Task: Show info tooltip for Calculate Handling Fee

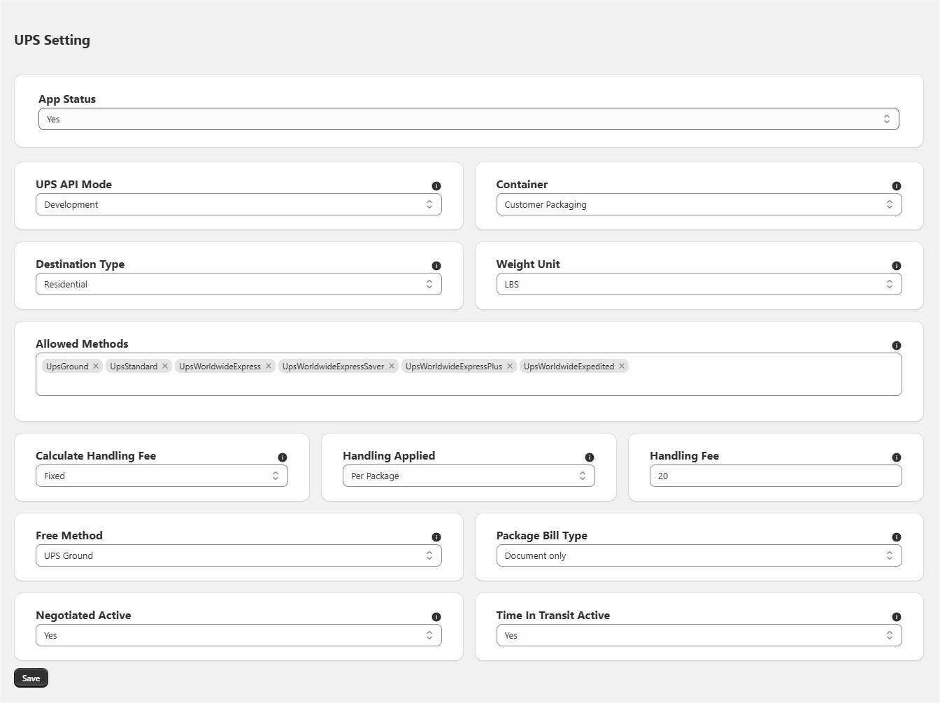Action: tap(283, 457)
